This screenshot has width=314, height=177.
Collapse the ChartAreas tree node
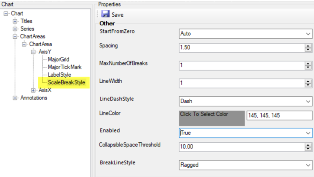15,37
